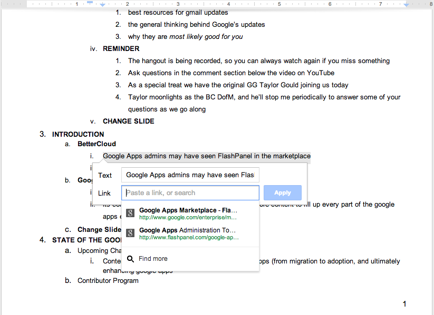Click the Google icon beside Google Apps Marketplace suggestion
The height and width of the screenshot is (315, 434).
(130, 213)
